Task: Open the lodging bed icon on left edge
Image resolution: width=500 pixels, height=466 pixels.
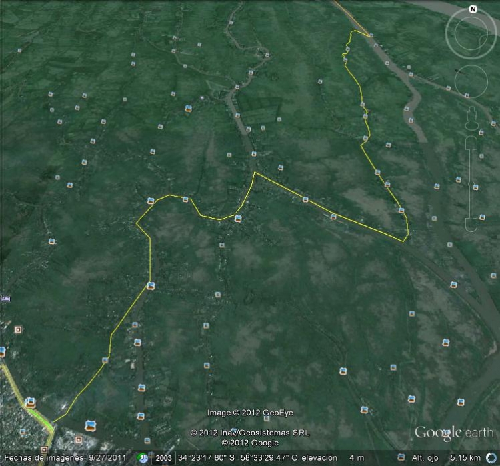Action: 6,299
